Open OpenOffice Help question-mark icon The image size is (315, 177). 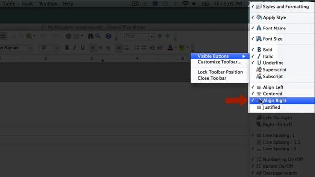click(108, 36)
